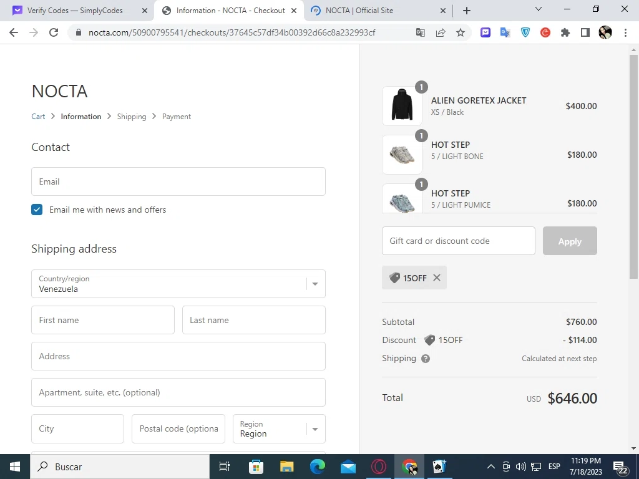Focus the Postal code field
Screen dimensions: 639x479
pyautogui.click(x=178, y=429)
